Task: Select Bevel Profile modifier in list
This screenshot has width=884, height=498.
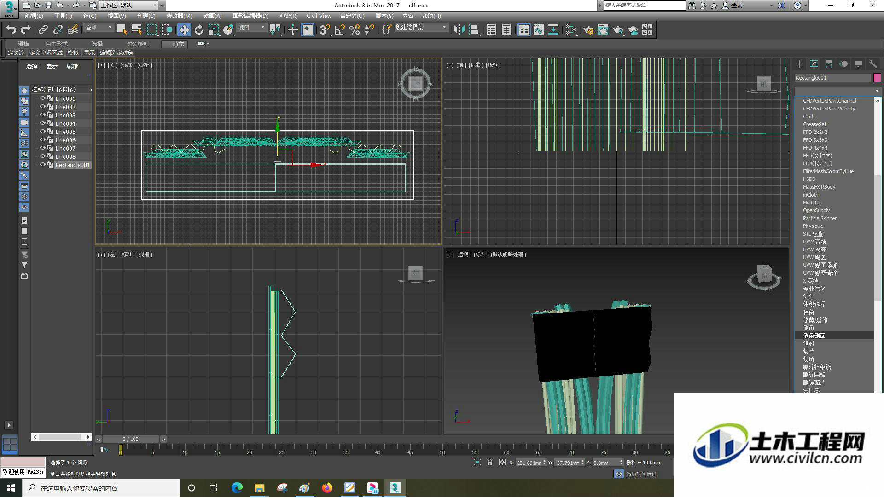Action: click(834, 336)
